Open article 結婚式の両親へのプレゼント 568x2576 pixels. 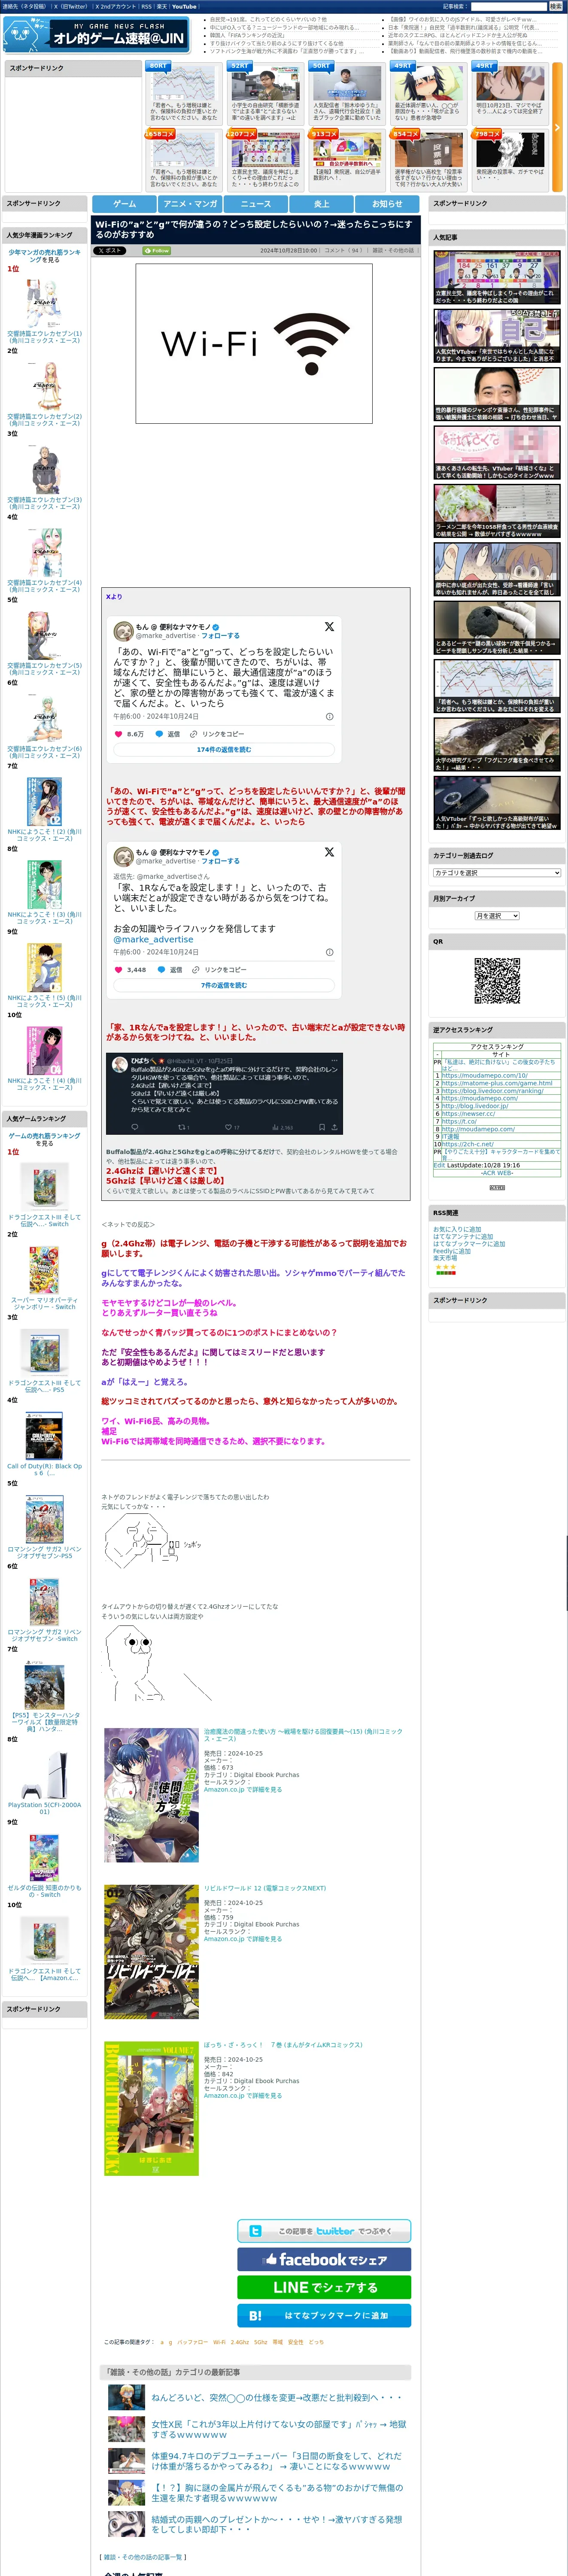pyautogui.click(x=276, y=2524)
